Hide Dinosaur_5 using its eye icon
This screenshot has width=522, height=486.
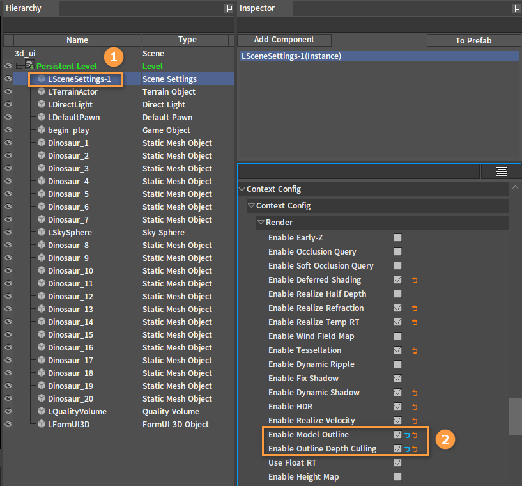(8, 194)
